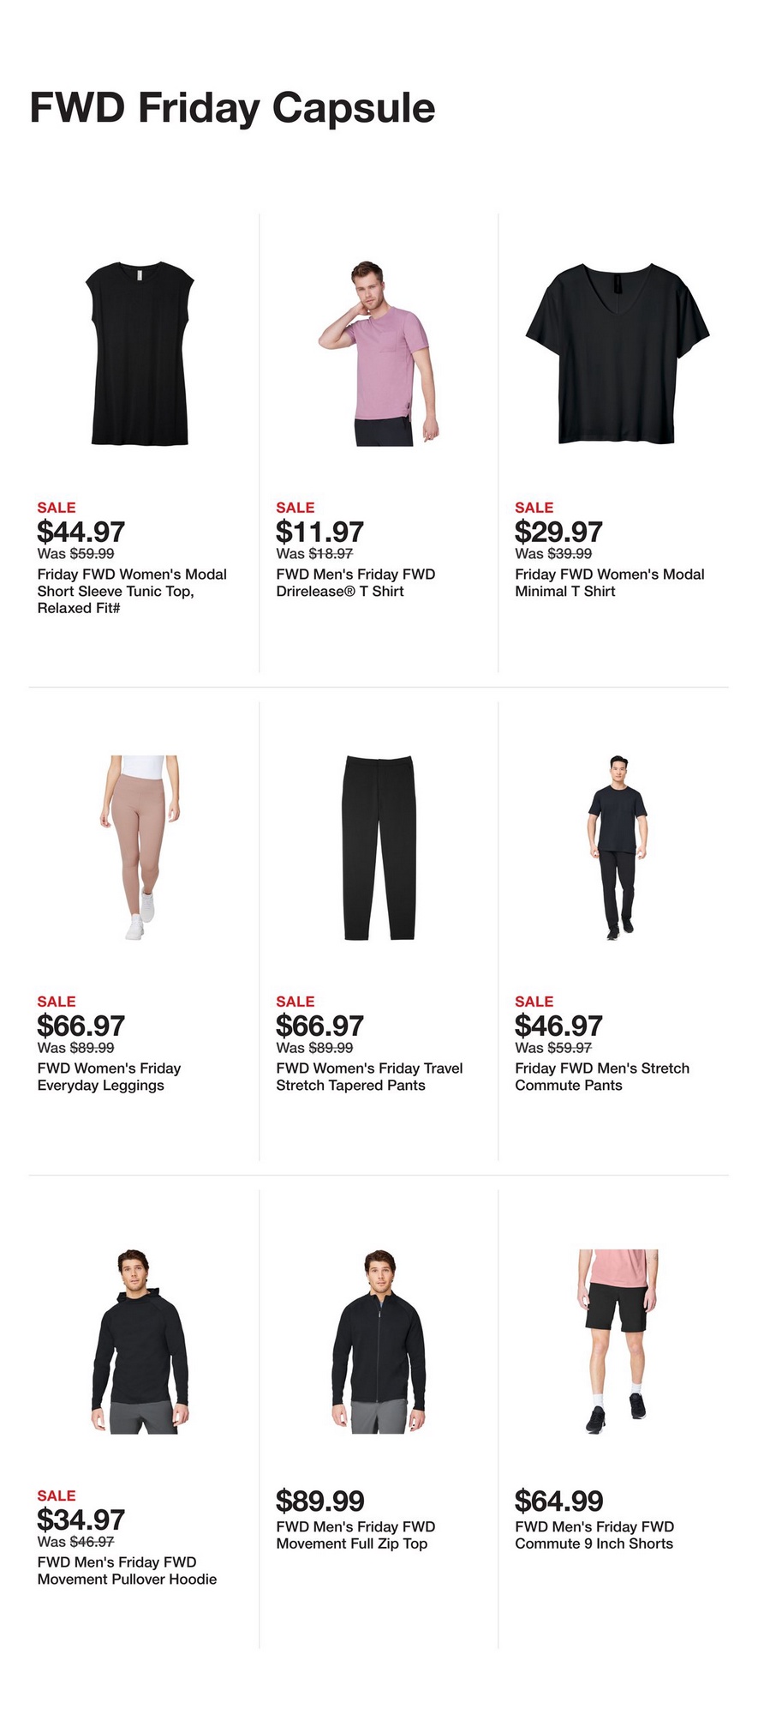Open the black Movement Pullover Hoodie image
The image size is (758, 1715).
click(140, 1341)
